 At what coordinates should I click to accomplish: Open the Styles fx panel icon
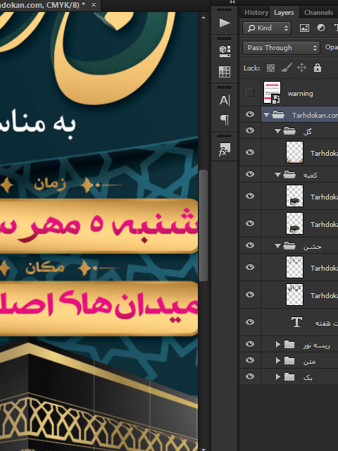tap(225, 149)
